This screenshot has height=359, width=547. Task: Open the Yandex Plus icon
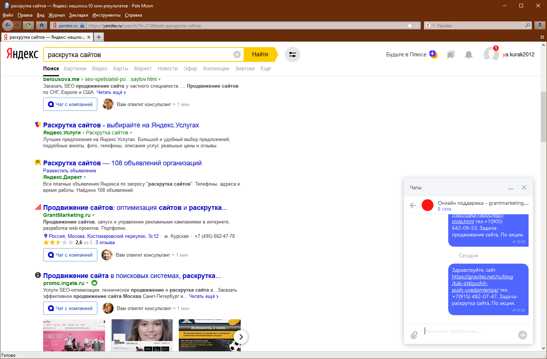coord(433,54)
